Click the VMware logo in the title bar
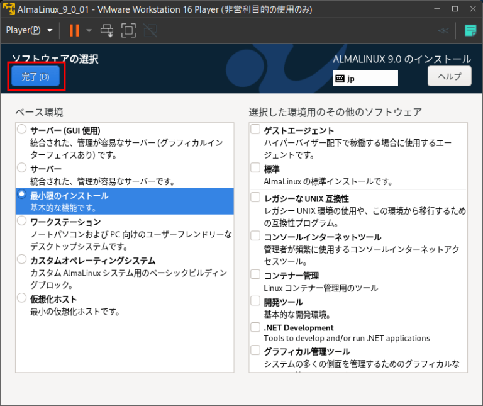 click(x=9, y=9)
